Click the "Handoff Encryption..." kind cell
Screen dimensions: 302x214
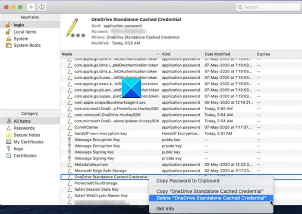click(181, 133)
